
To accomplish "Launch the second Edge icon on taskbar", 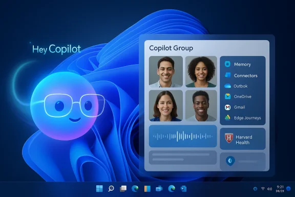I will (x=172, y=188).
